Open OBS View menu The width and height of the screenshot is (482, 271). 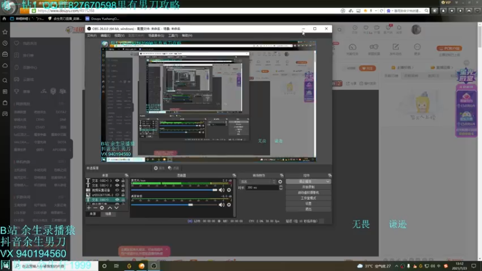[x=119, y=36]
